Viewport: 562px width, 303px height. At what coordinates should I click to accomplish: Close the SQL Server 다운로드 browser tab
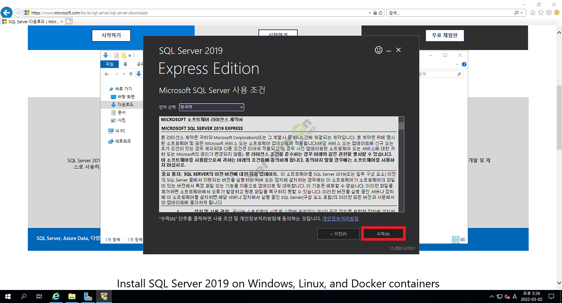pos(62,21)
